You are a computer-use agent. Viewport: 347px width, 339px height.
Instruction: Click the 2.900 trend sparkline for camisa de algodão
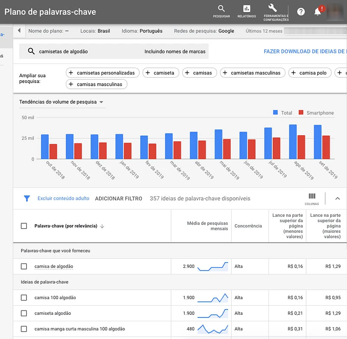tap(213, 267)
